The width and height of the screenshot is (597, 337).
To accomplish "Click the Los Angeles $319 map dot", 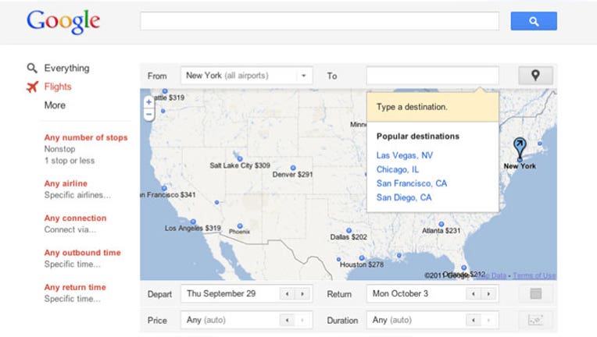I will [x=194, y=222].
